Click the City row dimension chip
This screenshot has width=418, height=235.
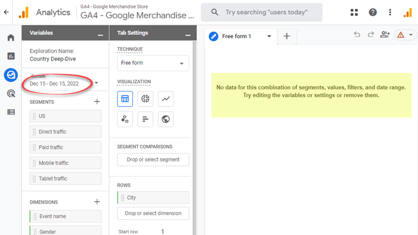(153, 198)
